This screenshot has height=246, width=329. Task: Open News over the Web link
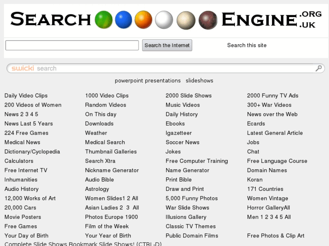272,114
